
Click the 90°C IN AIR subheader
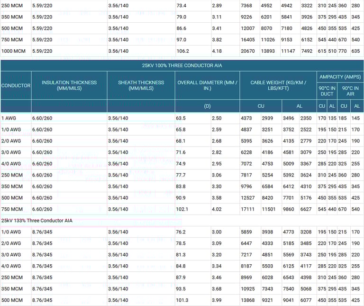click(351, 91)
